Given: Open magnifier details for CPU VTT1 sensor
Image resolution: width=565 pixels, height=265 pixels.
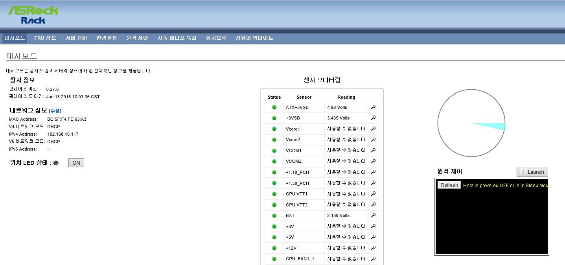Looking at the screenshot, I should [x=373, y=193].
